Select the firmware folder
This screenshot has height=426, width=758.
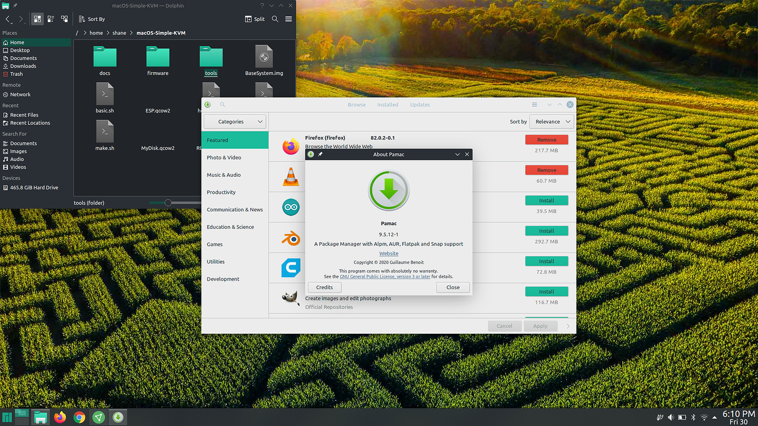(158, 61)
